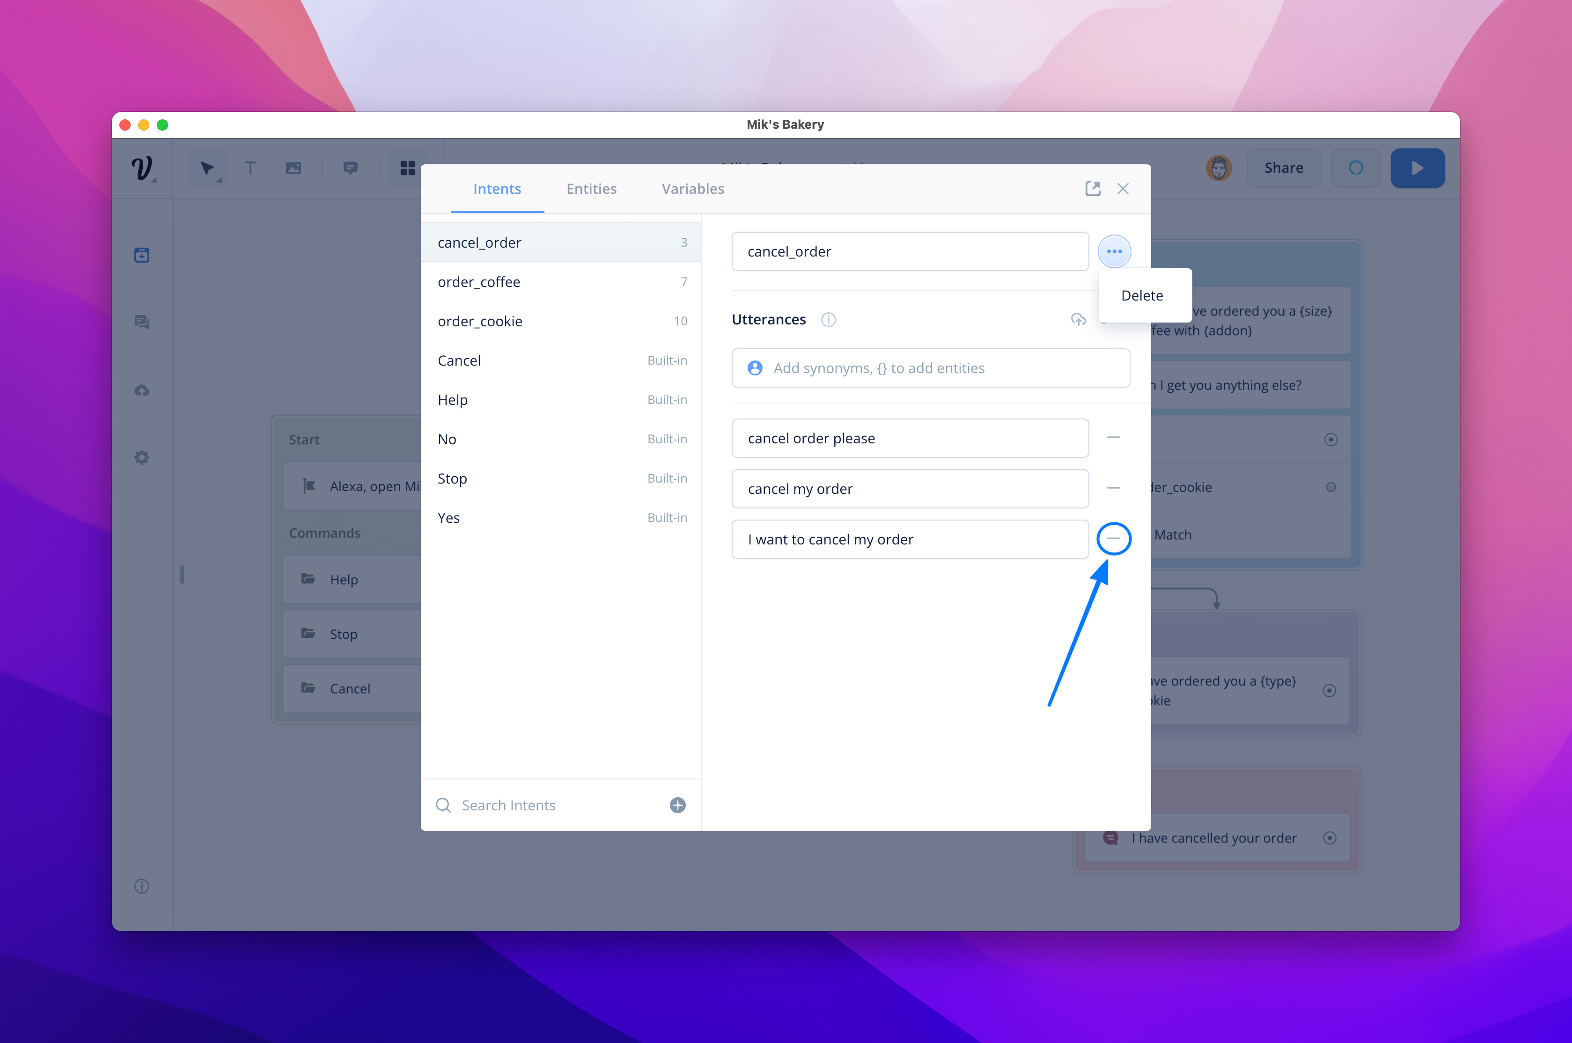Click the info icon at sidebar bottom

point(142,886)
